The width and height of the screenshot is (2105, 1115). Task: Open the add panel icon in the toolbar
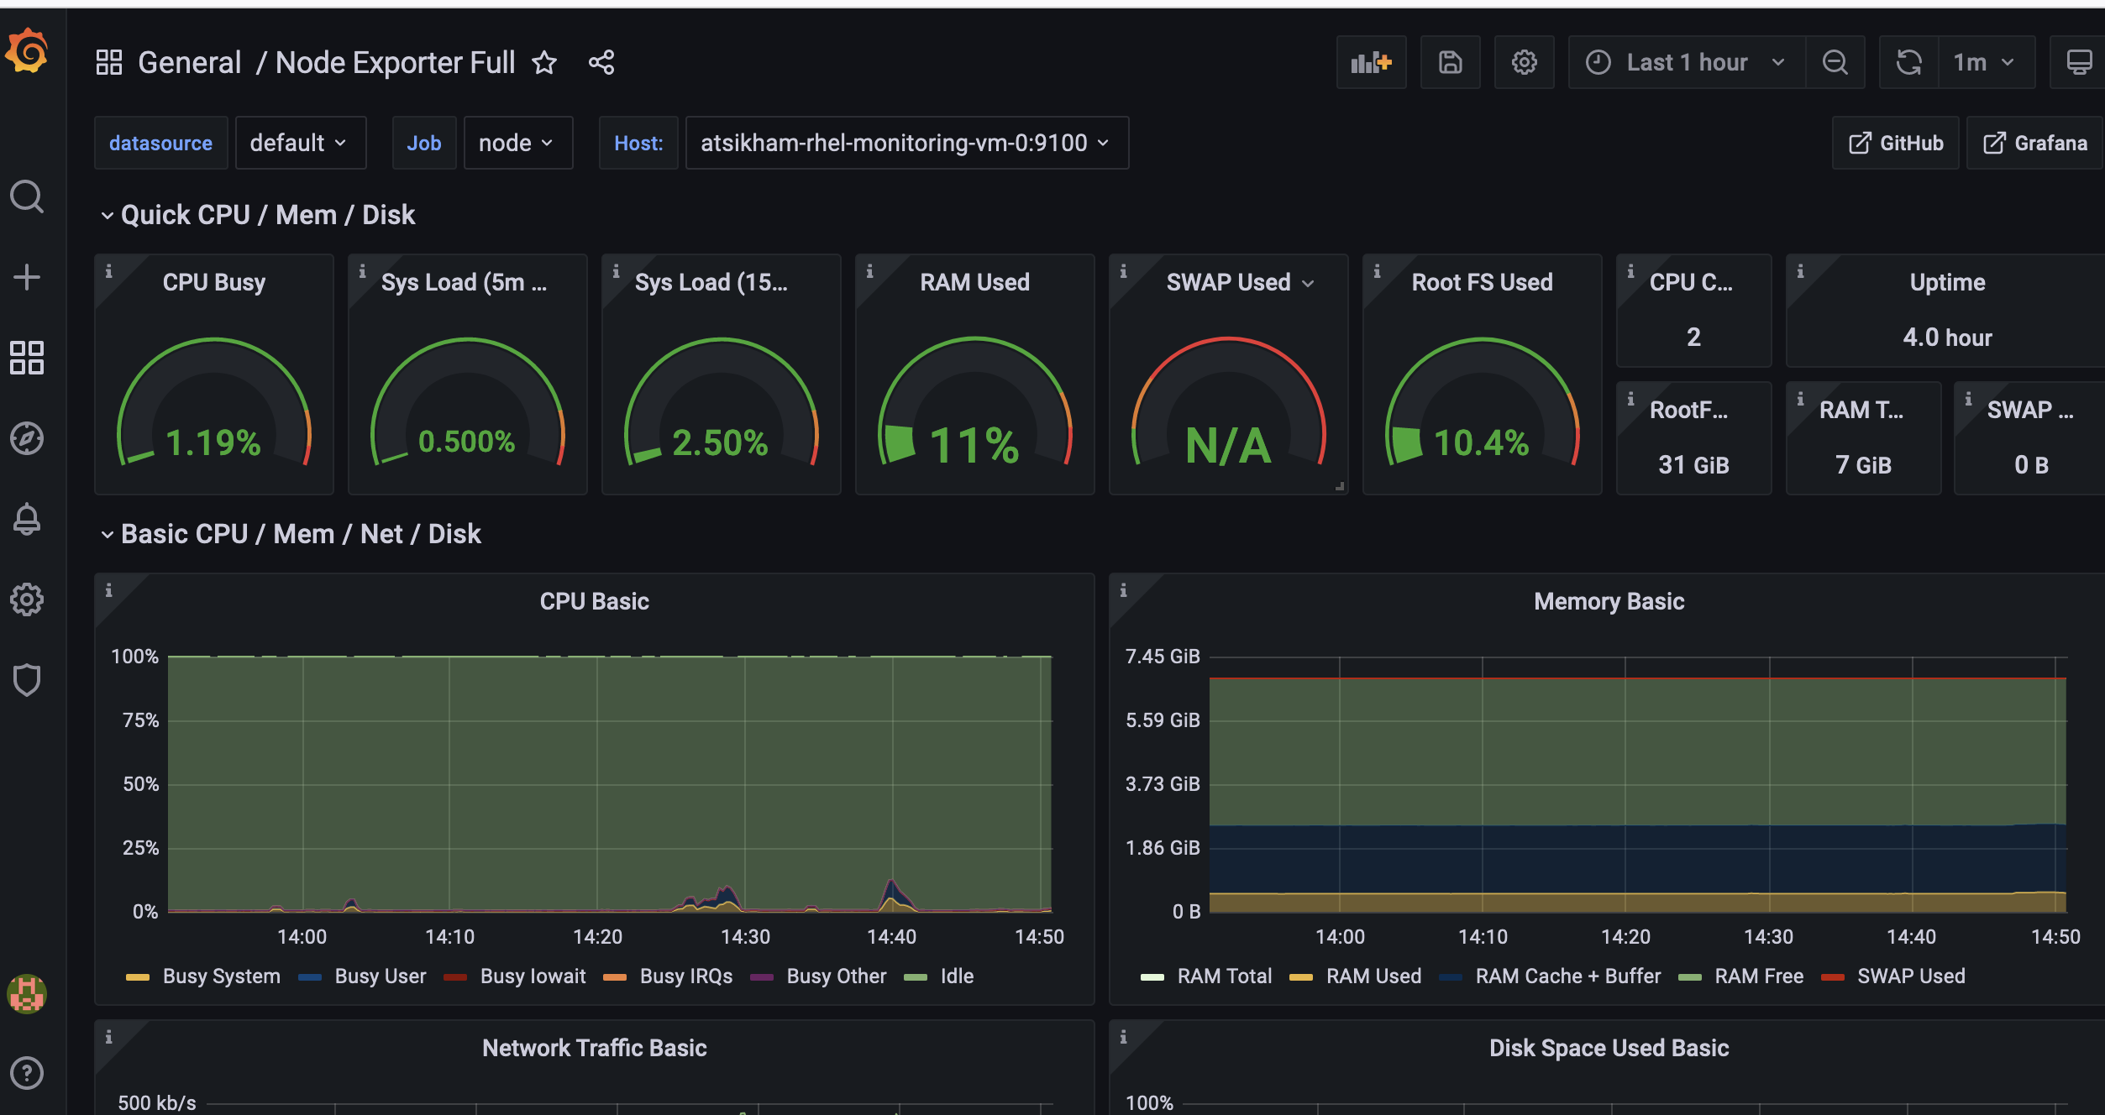click(x=1371, y=61)
